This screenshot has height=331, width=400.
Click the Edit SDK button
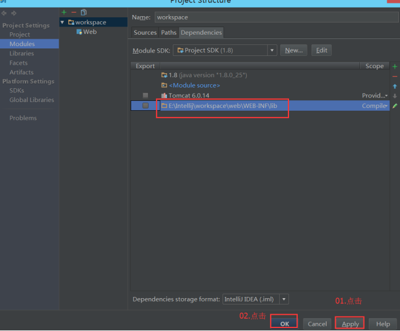pyautogui.click(x=321, y=50)
